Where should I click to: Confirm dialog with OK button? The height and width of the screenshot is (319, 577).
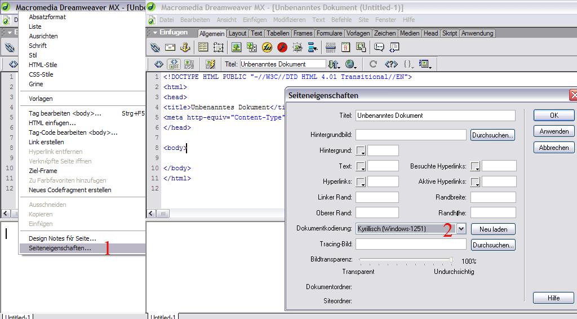click(554, 116)
